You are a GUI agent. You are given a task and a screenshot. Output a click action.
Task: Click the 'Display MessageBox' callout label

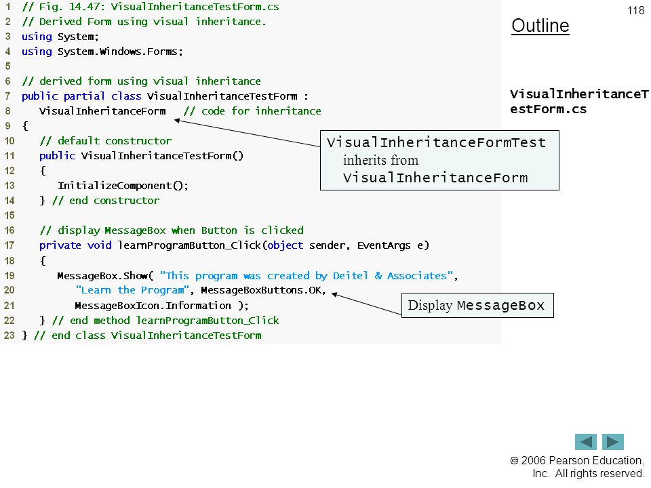click(477, 306)
